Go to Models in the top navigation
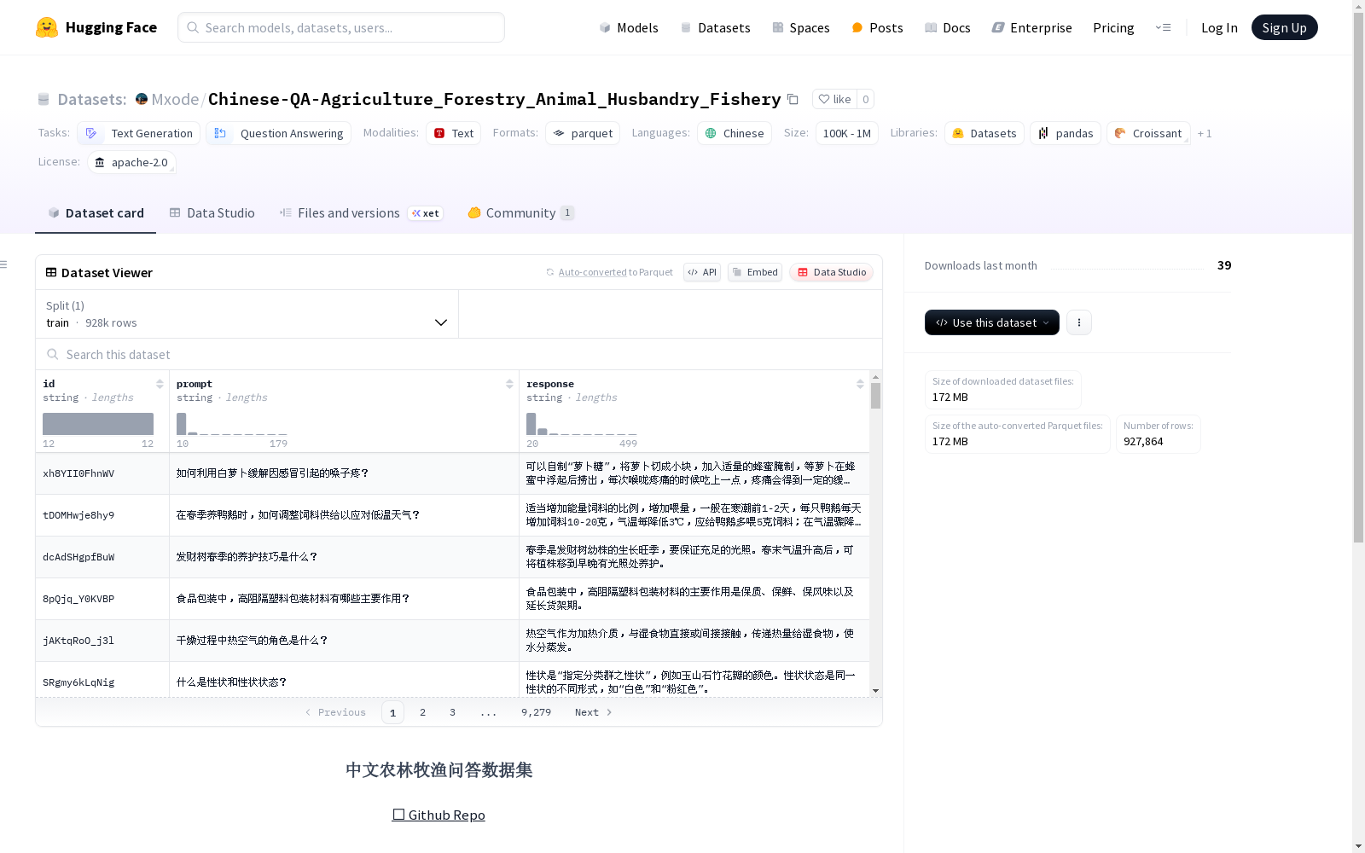 629,27
